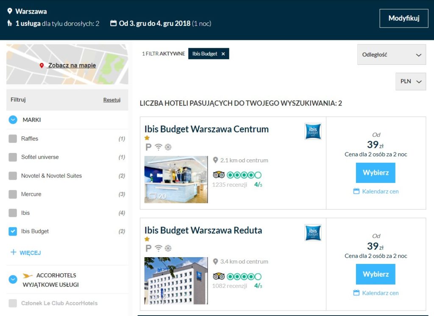This screenshot has width=434, height=316.
Task: Click the star rating of Ibis Budget Warszawa Centrum
Action: tap(147, 138)
